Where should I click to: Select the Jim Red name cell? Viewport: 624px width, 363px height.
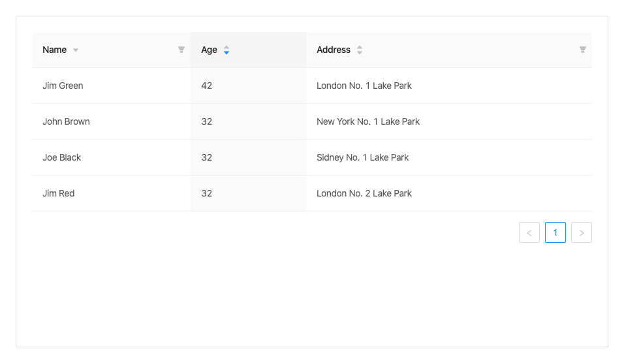tap(59, 193)
